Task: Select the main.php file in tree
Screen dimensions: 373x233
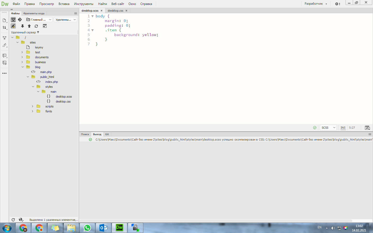Action: click(x=46, y=72)
